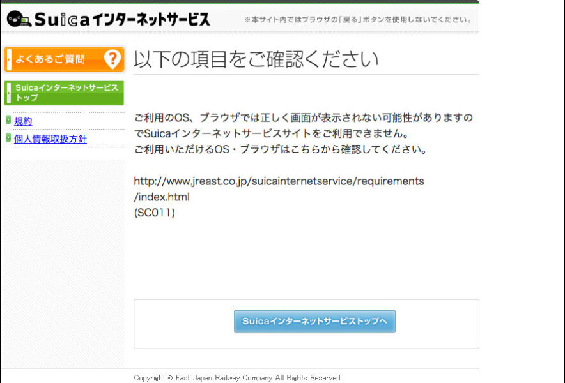565x383 pixels.
Task: Click the browser back-button warning note in header
Action: pos(358,19)
